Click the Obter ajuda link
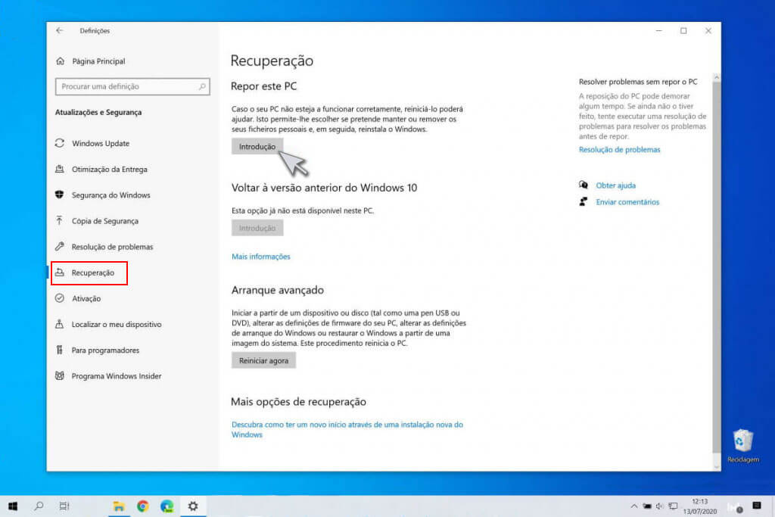The image size is (775, 517). pyautogui.click(x=615, y=185)
